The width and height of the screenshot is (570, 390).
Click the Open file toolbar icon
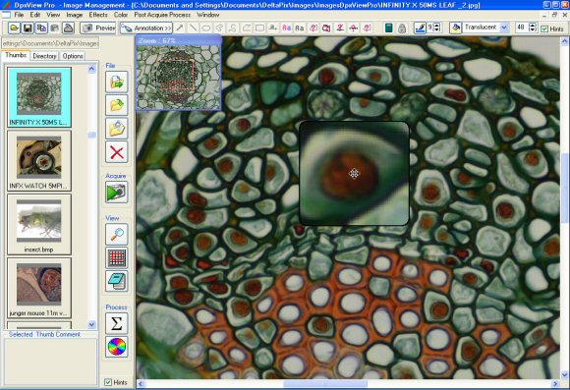click(x=14, y=28)
